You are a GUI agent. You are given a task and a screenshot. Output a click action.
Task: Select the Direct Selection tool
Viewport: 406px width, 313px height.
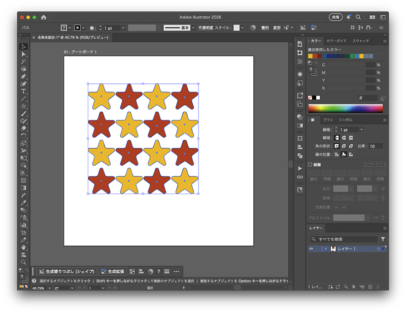click(23, 54)
